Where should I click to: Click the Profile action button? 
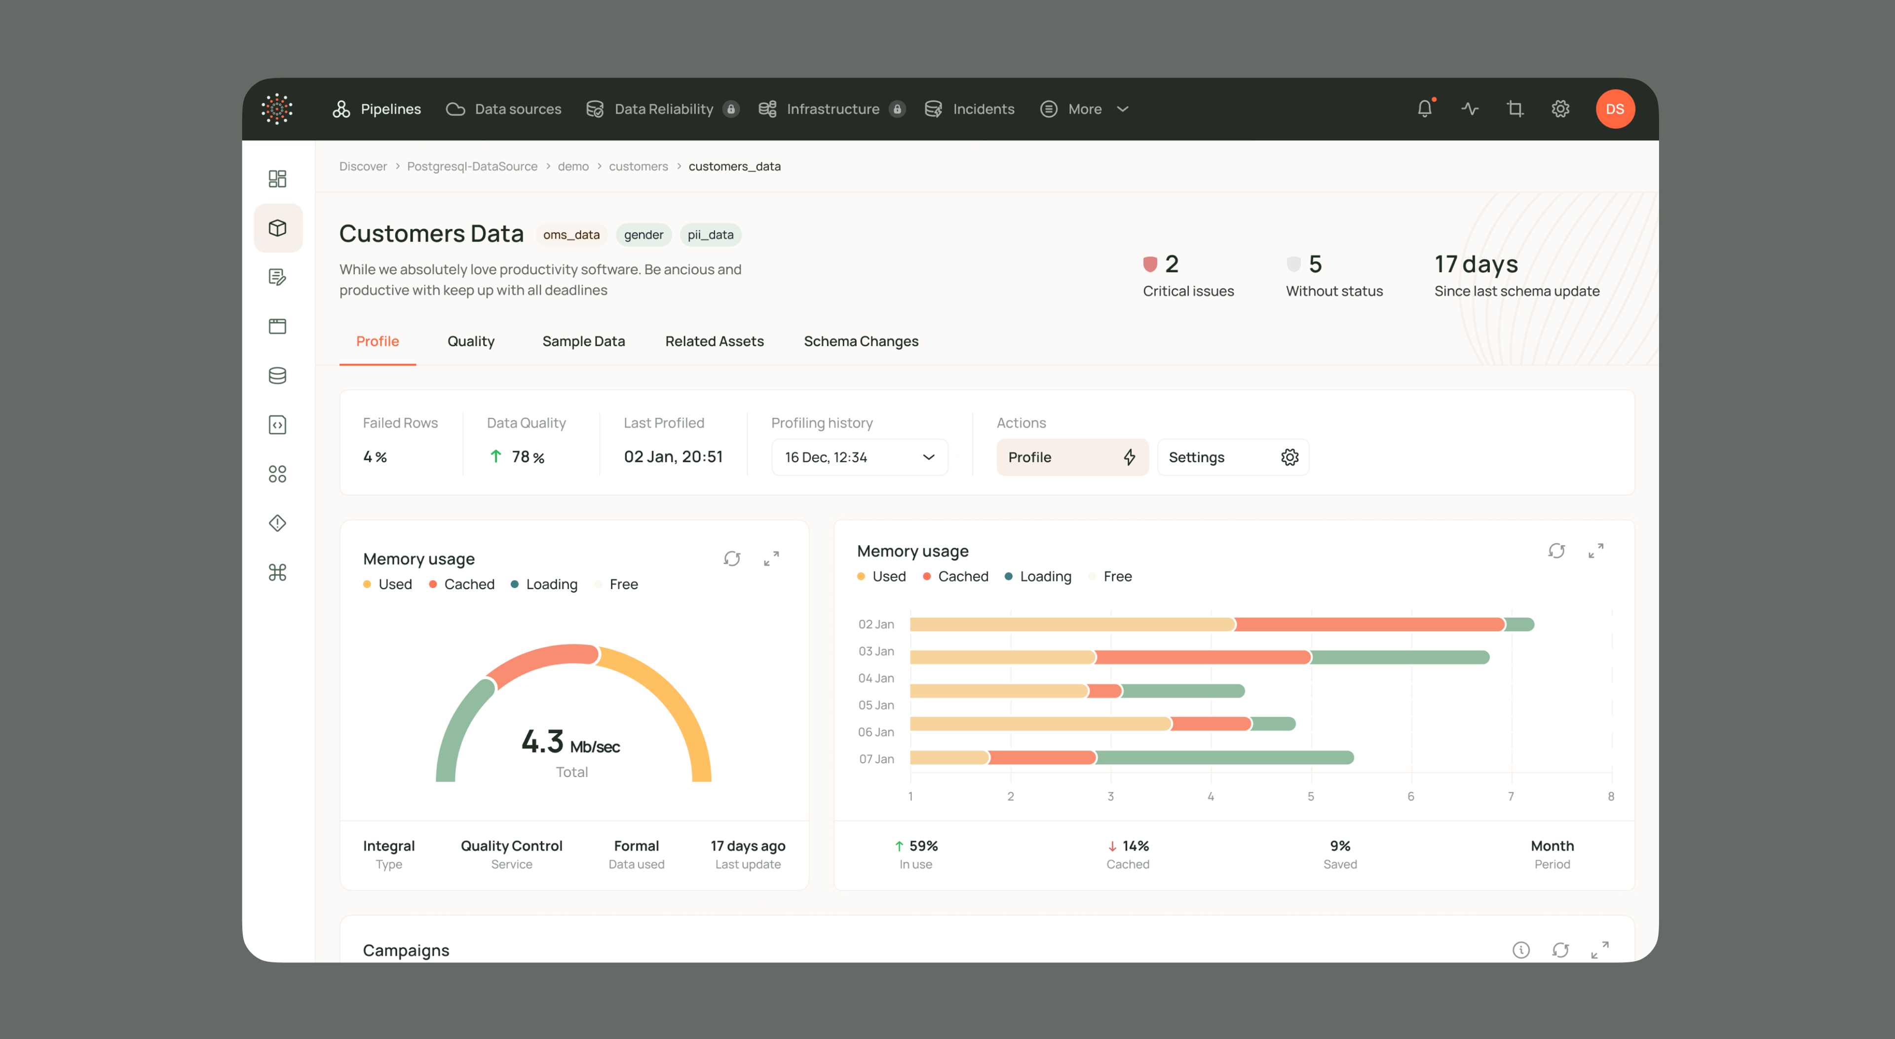pyautogui.click(x=1072, y=457)
